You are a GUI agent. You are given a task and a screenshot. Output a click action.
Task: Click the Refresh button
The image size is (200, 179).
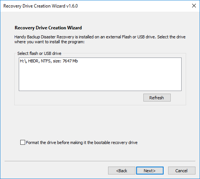pyautogui.click(x=157, y=98)
